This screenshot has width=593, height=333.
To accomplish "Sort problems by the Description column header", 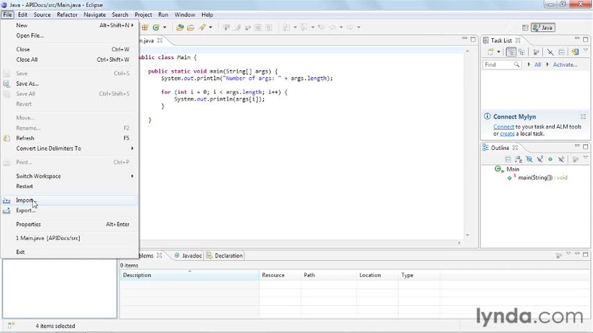I will tap(137, 275).
